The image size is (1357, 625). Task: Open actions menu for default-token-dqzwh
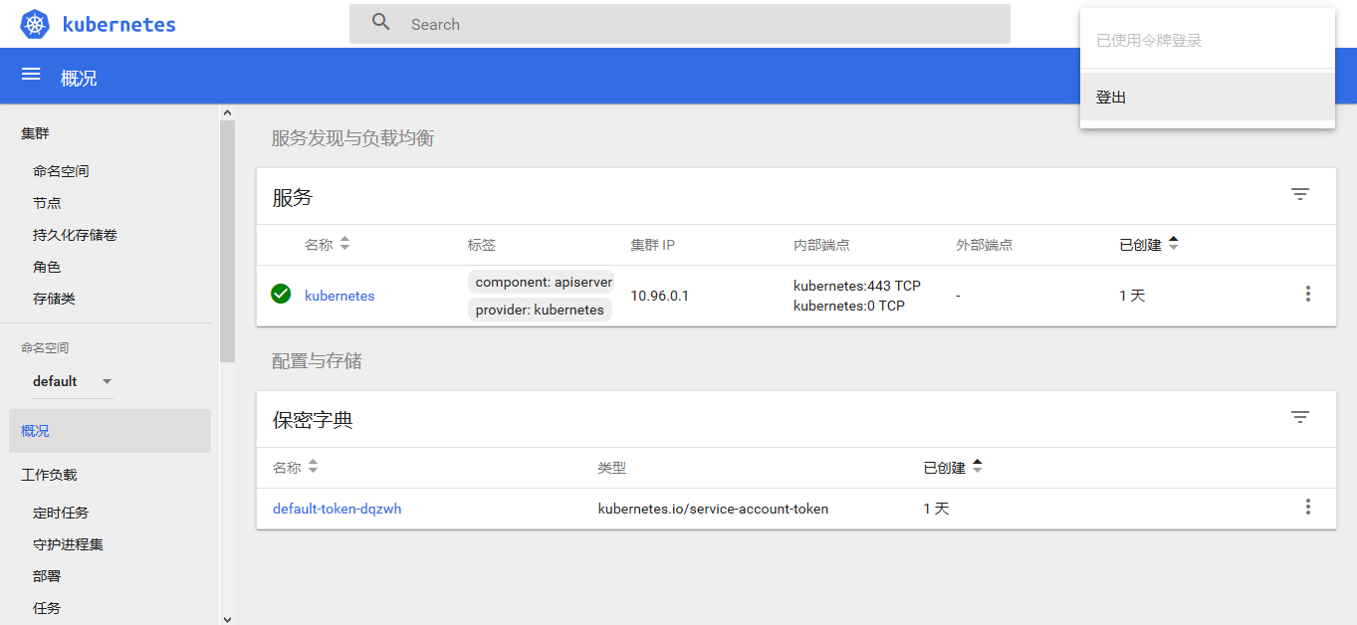(1307, 508)
